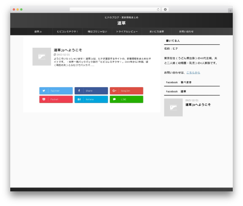The height and width of the screenshot is (206, 243).
Task: Click the Pocket logo icon
Action: point(44,99)
